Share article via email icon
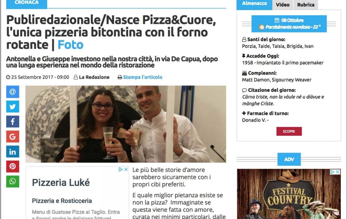Image resolution: width=347 pixels, height=219 pixels. [12, 92]
